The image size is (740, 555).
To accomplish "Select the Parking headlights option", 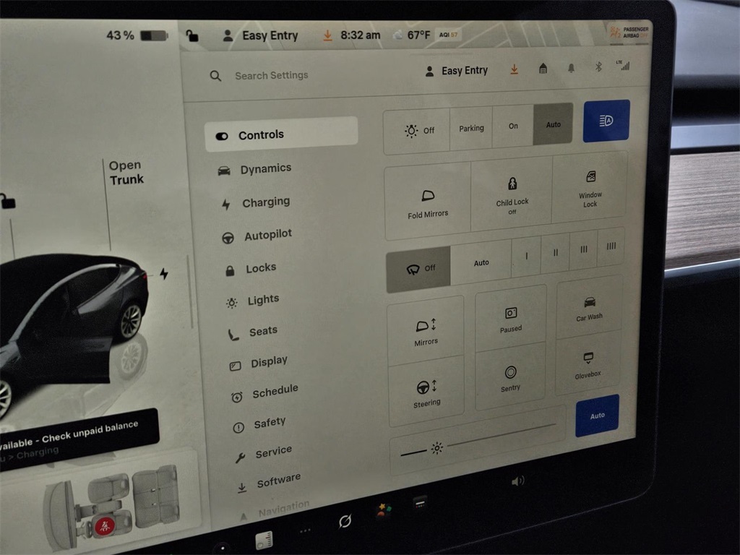I will 471,127.
